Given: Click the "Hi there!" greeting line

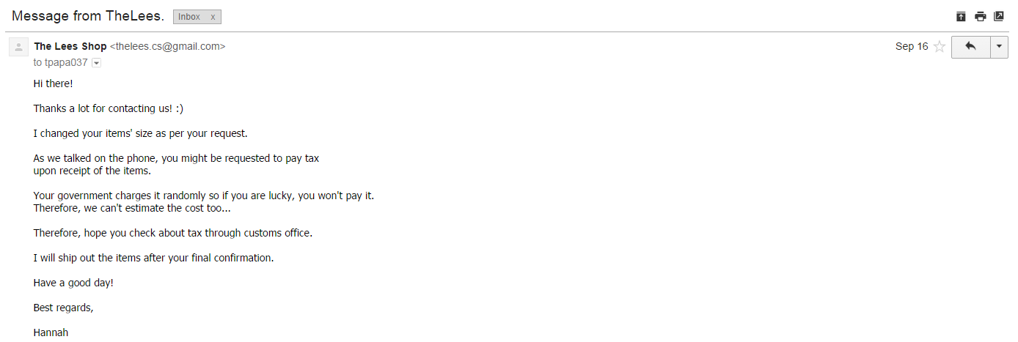Looking at the screenshot, I should click(54, 83).
